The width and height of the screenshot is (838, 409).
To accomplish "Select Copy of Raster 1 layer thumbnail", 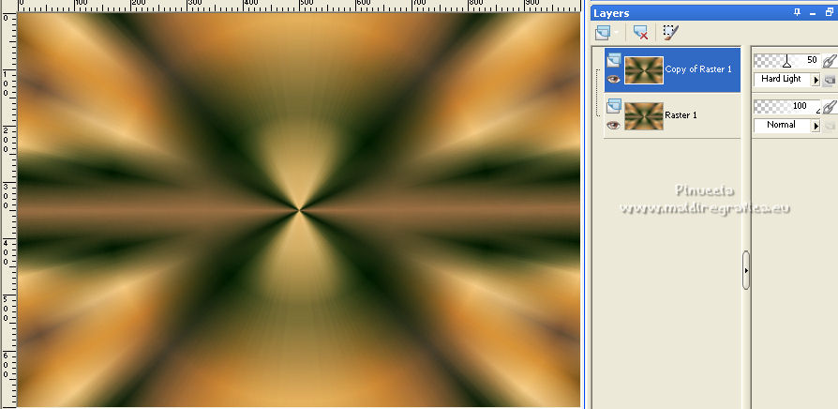I will coord(643,70).
